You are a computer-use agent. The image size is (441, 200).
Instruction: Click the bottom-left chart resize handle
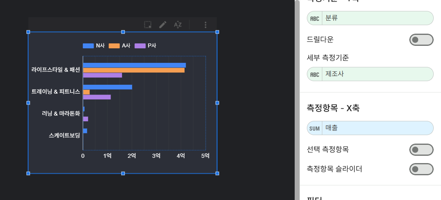tap(28, 174)
